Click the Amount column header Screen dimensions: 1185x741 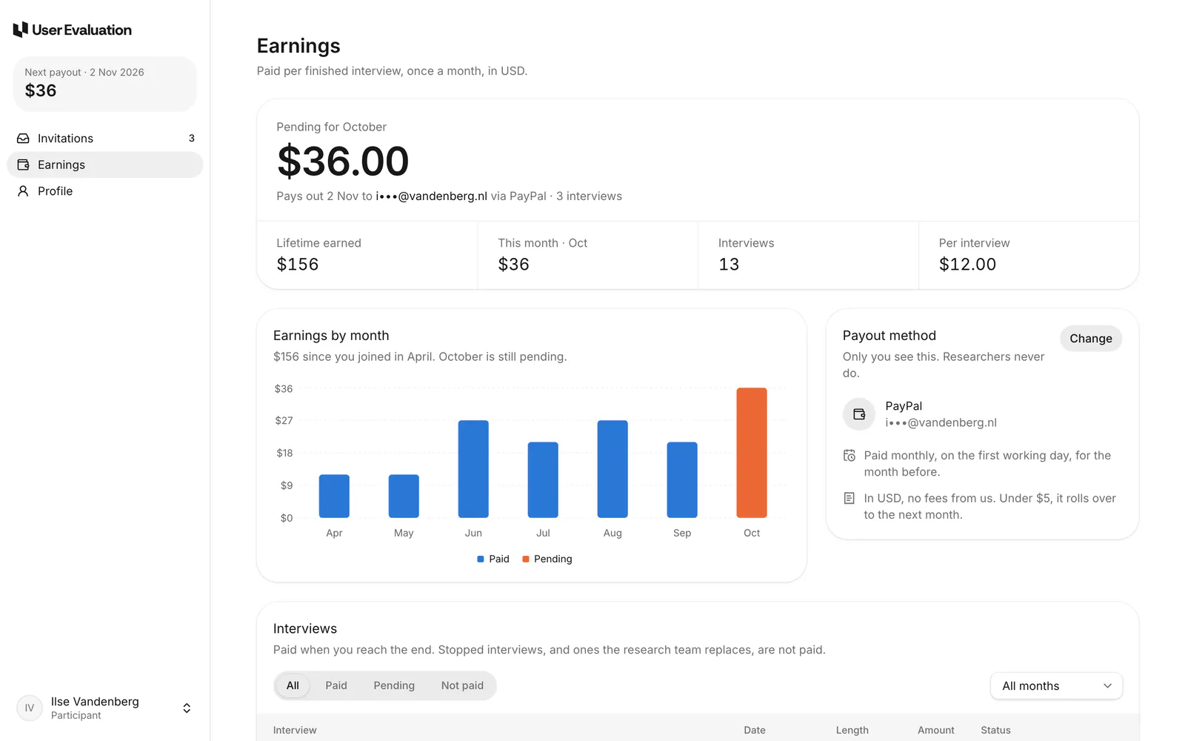tap(936, 730)
